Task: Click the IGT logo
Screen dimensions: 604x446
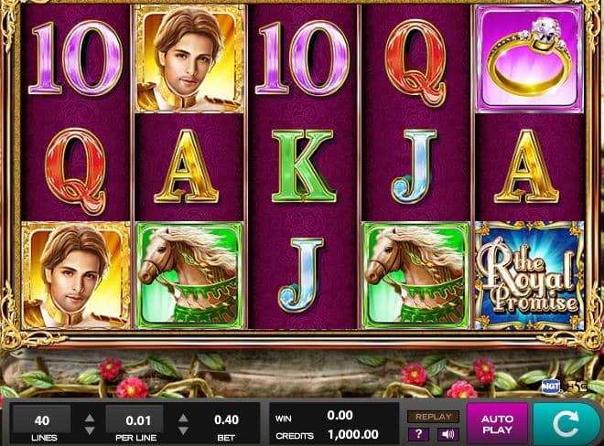Action: pos(550,387)
